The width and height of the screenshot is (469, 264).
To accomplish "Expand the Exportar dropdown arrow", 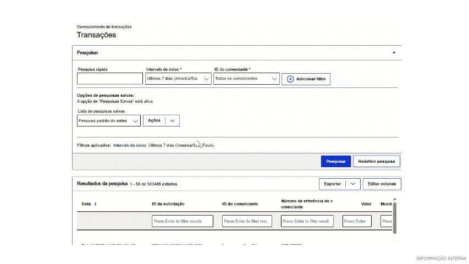I will point(353,184).
